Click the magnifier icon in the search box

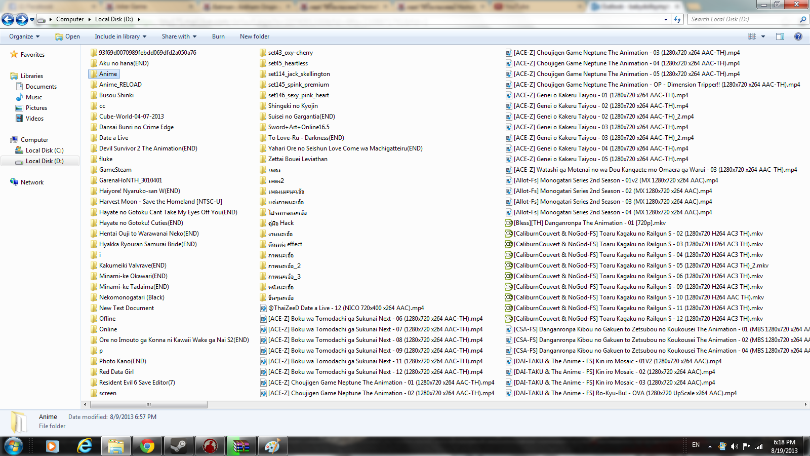[802, 19]
